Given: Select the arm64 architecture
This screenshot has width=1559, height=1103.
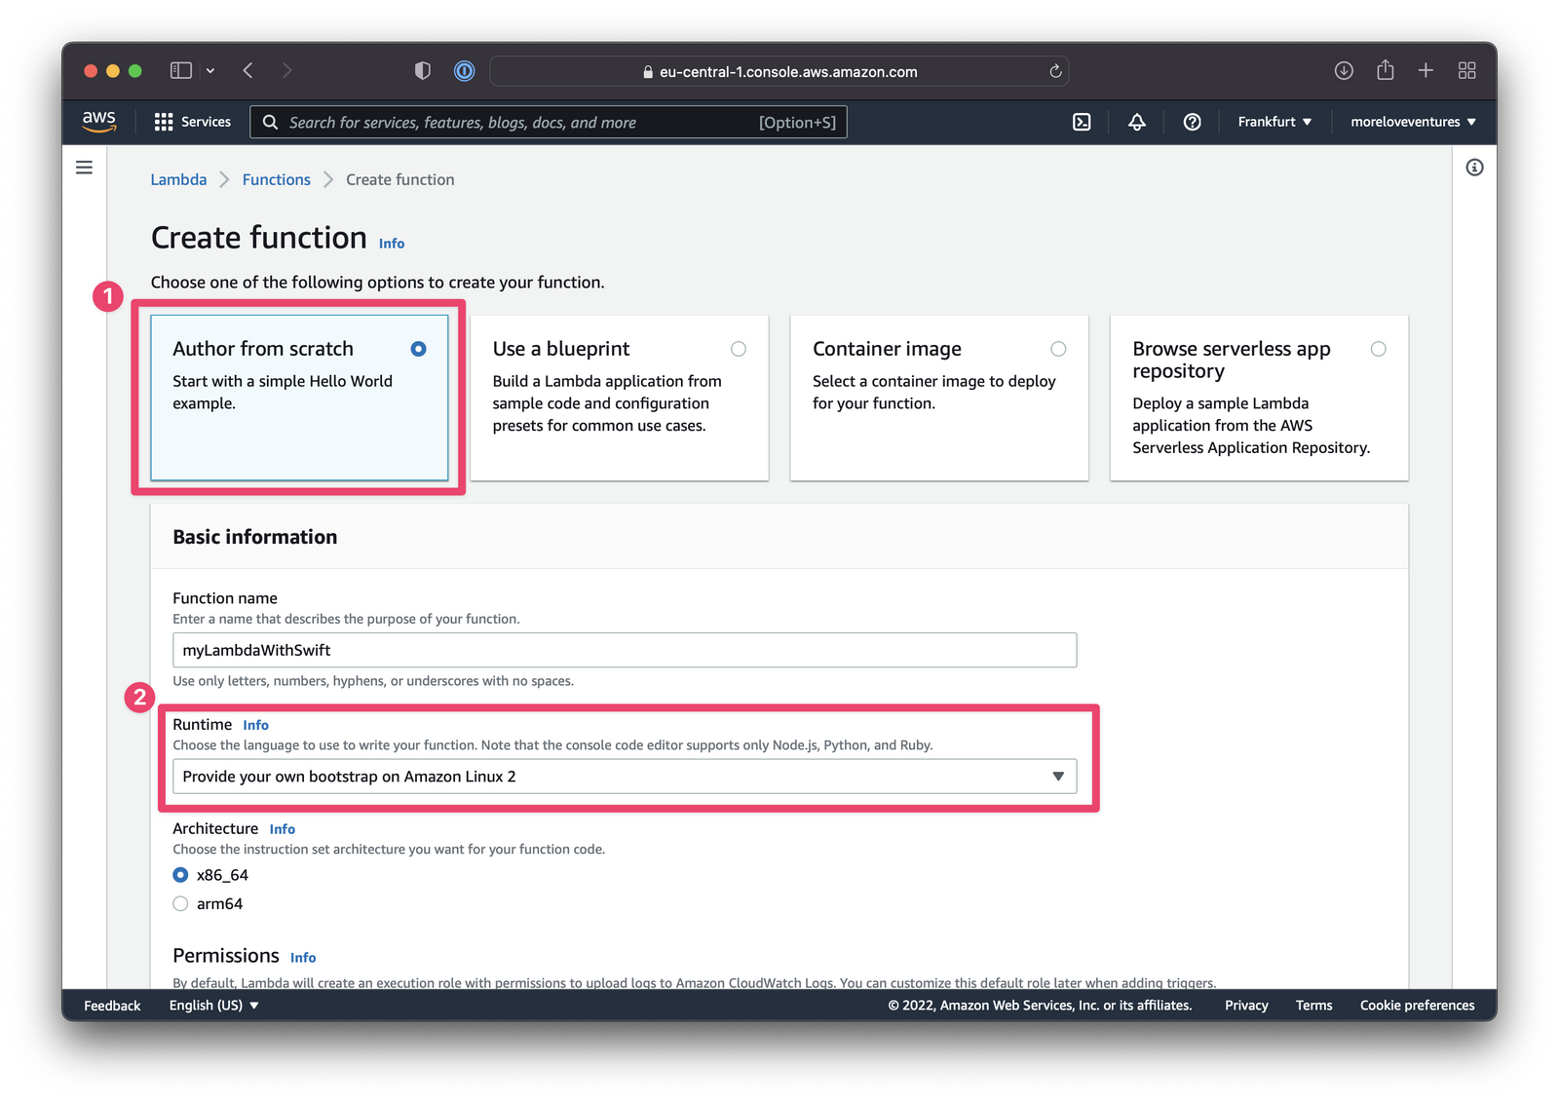Looking at the screenshot, I should pos(180,903).
